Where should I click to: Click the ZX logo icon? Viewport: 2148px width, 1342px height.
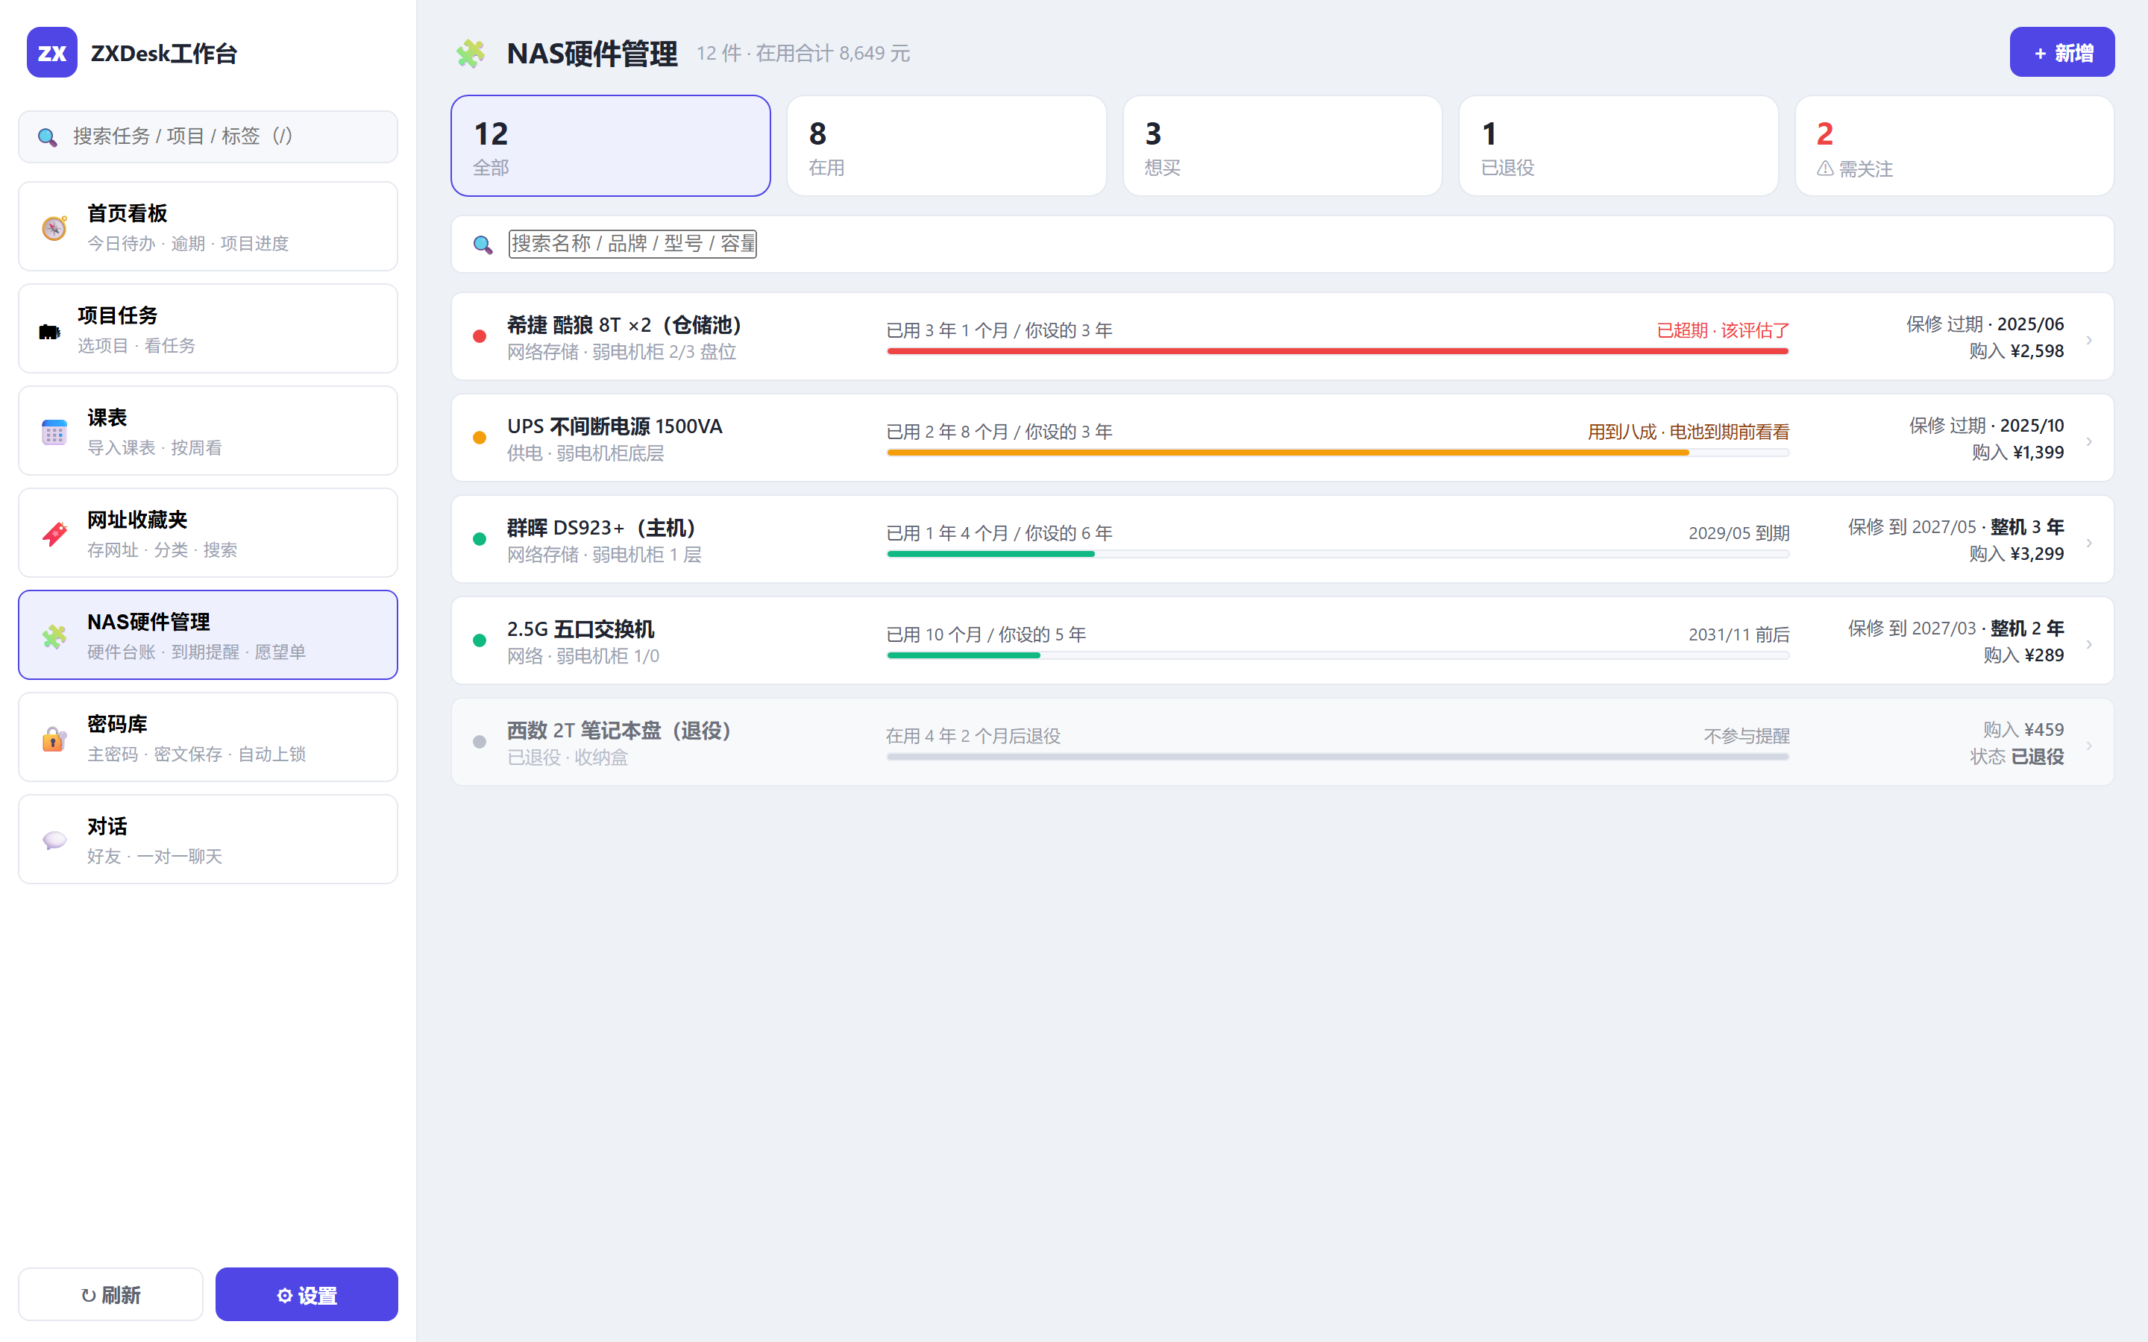(51, 52)
